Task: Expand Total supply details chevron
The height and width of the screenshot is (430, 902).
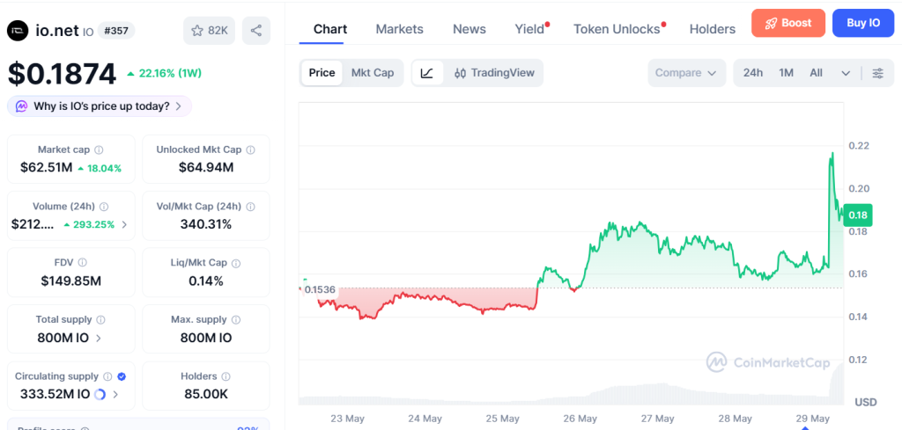Action: tap(99, 338)
